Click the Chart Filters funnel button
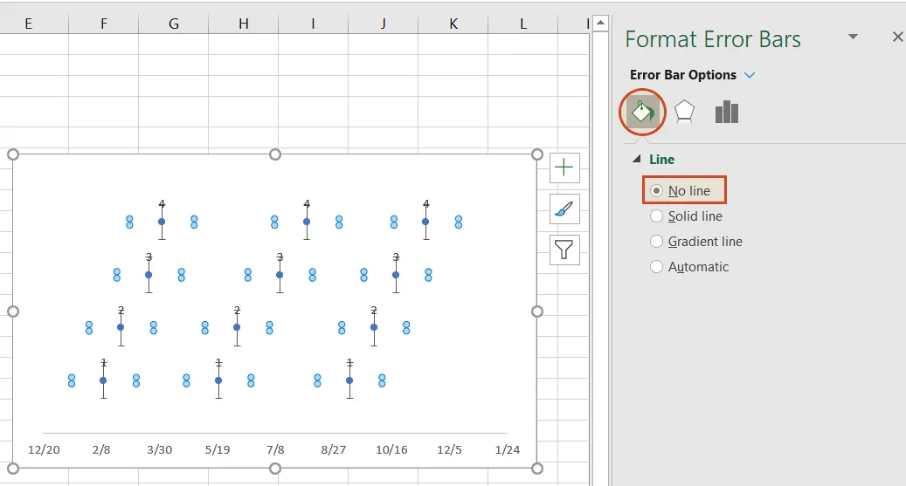This screenshot has width=906, height=486. click(564, 250)
